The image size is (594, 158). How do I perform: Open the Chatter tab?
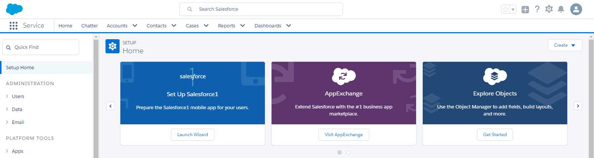click(90, 26)
